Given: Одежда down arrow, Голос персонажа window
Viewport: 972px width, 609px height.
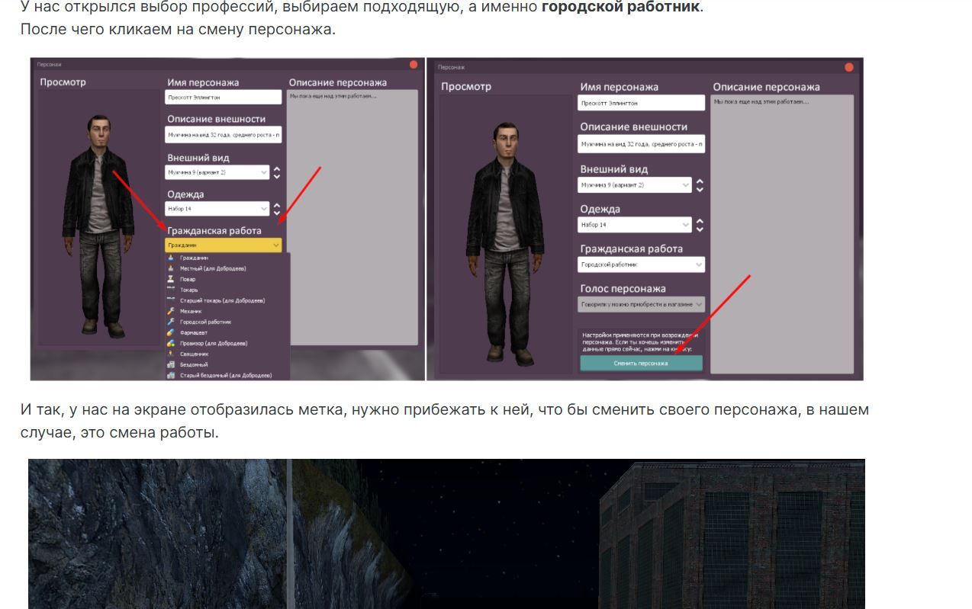Looking at the screenshot, I should coord(700,229).
